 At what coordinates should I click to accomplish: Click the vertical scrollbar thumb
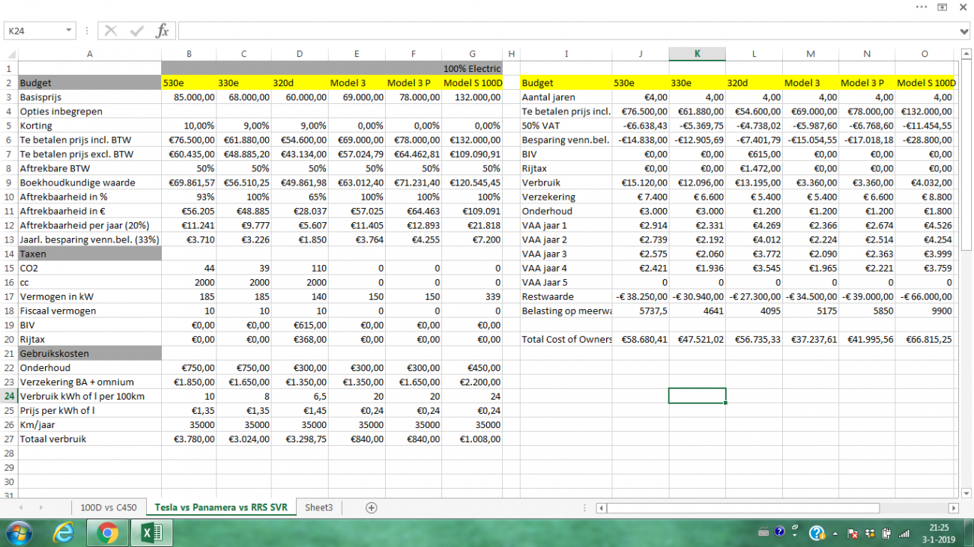967,156
